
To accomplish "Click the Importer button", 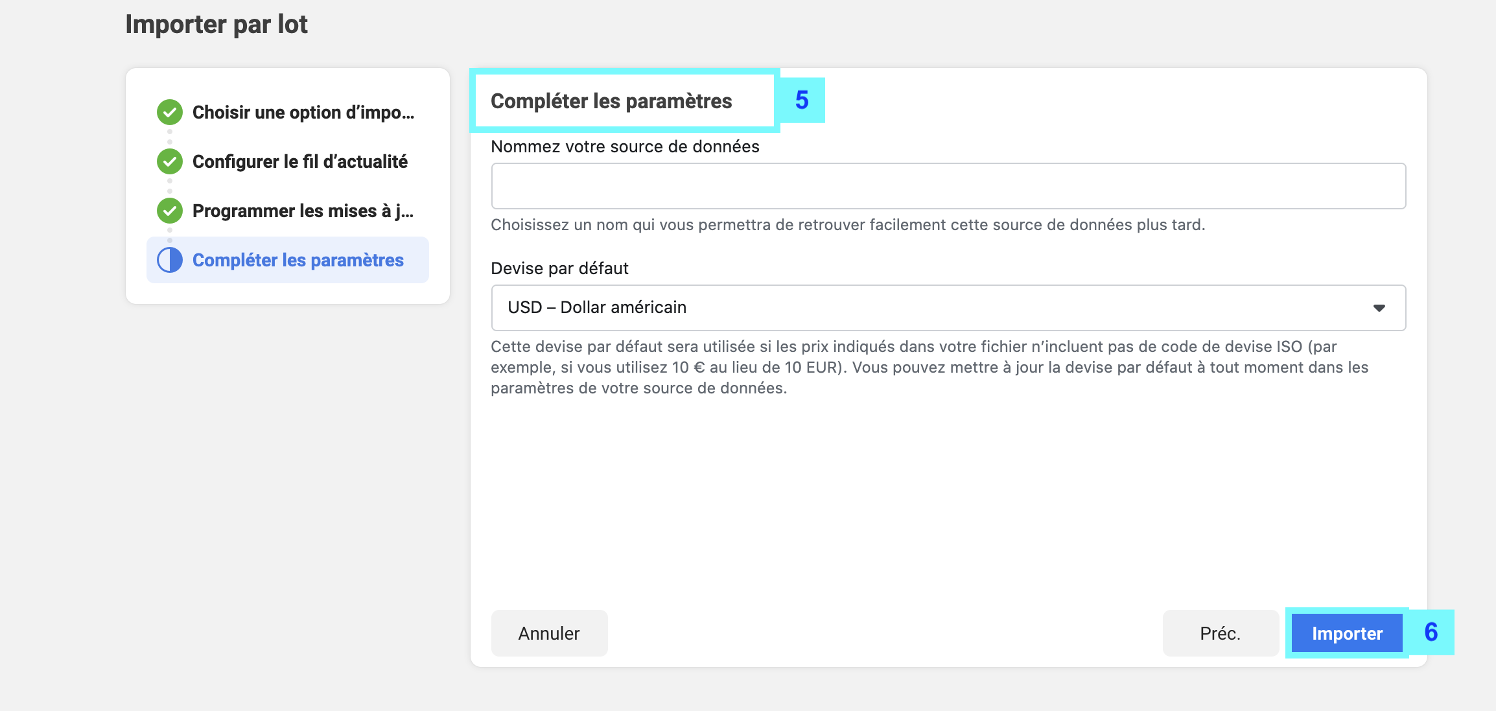I will [1347, 633].
